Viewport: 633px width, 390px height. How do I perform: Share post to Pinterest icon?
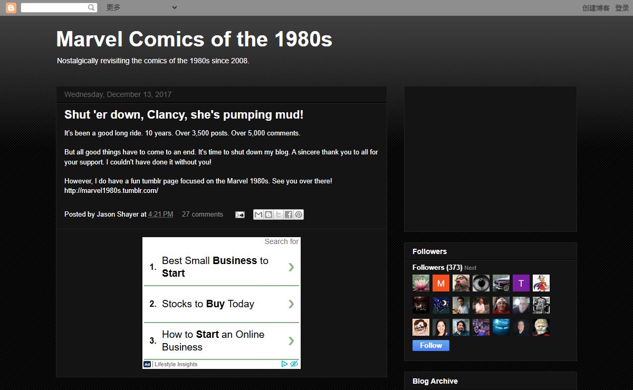299,214
